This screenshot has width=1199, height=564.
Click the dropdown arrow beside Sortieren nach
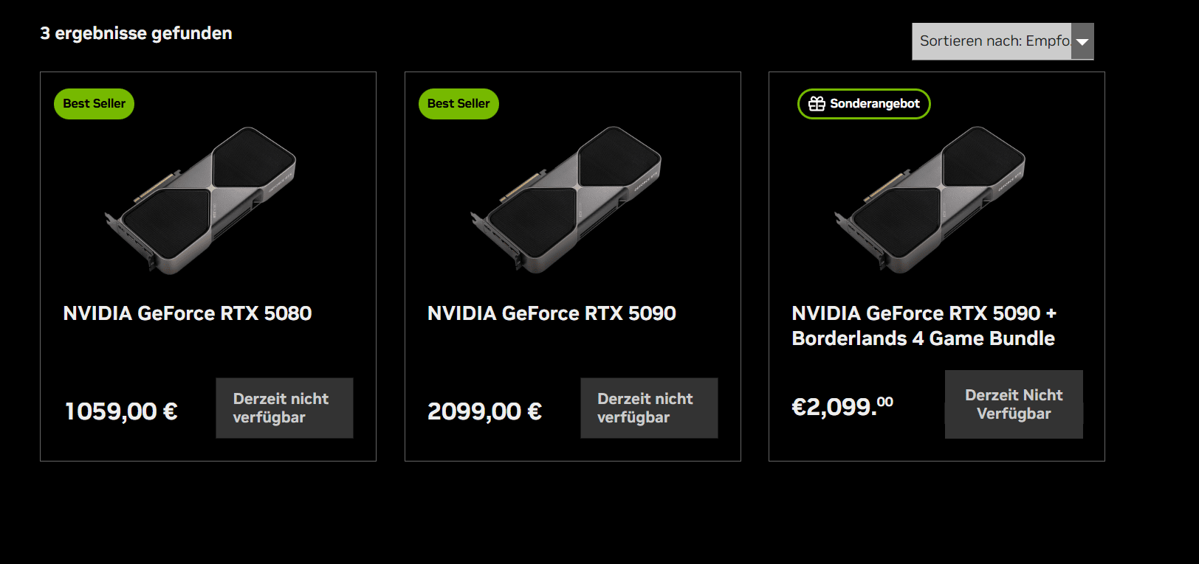1082,41
